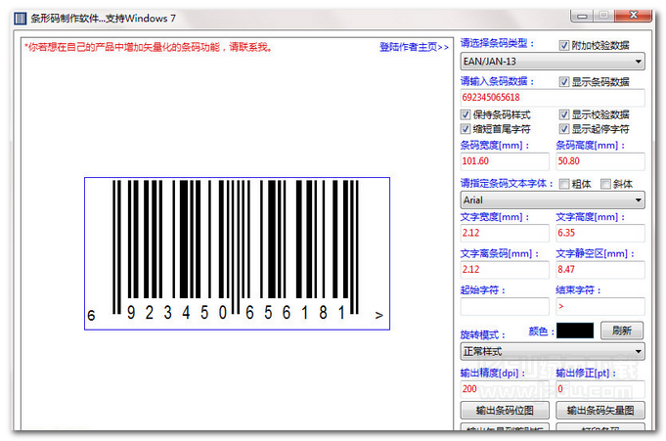This screenshot has height=441, width=666.
Task: Open the 登陆作者主页>> link
Action: pyautogui.click(x=414, y=47)
